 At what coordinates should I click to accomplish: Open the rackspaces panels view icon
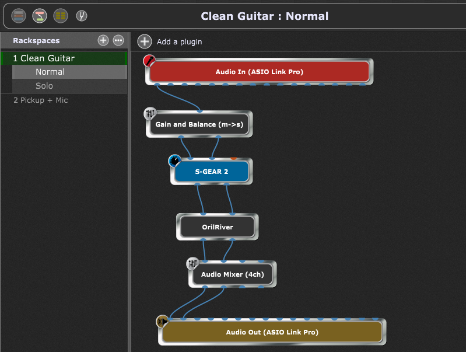pos(19,16)
